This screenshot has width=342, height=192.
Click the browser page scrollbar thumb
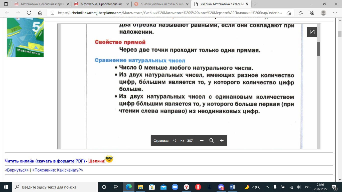coord(340,34)
